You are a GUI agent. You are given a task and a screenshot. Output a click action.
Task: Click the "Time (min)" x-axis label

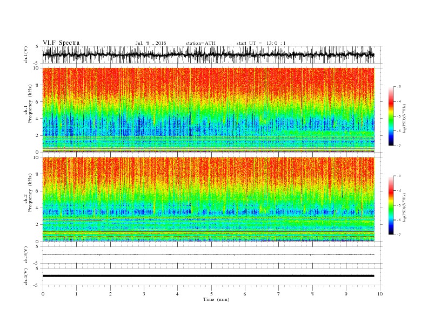click(216, 299)
